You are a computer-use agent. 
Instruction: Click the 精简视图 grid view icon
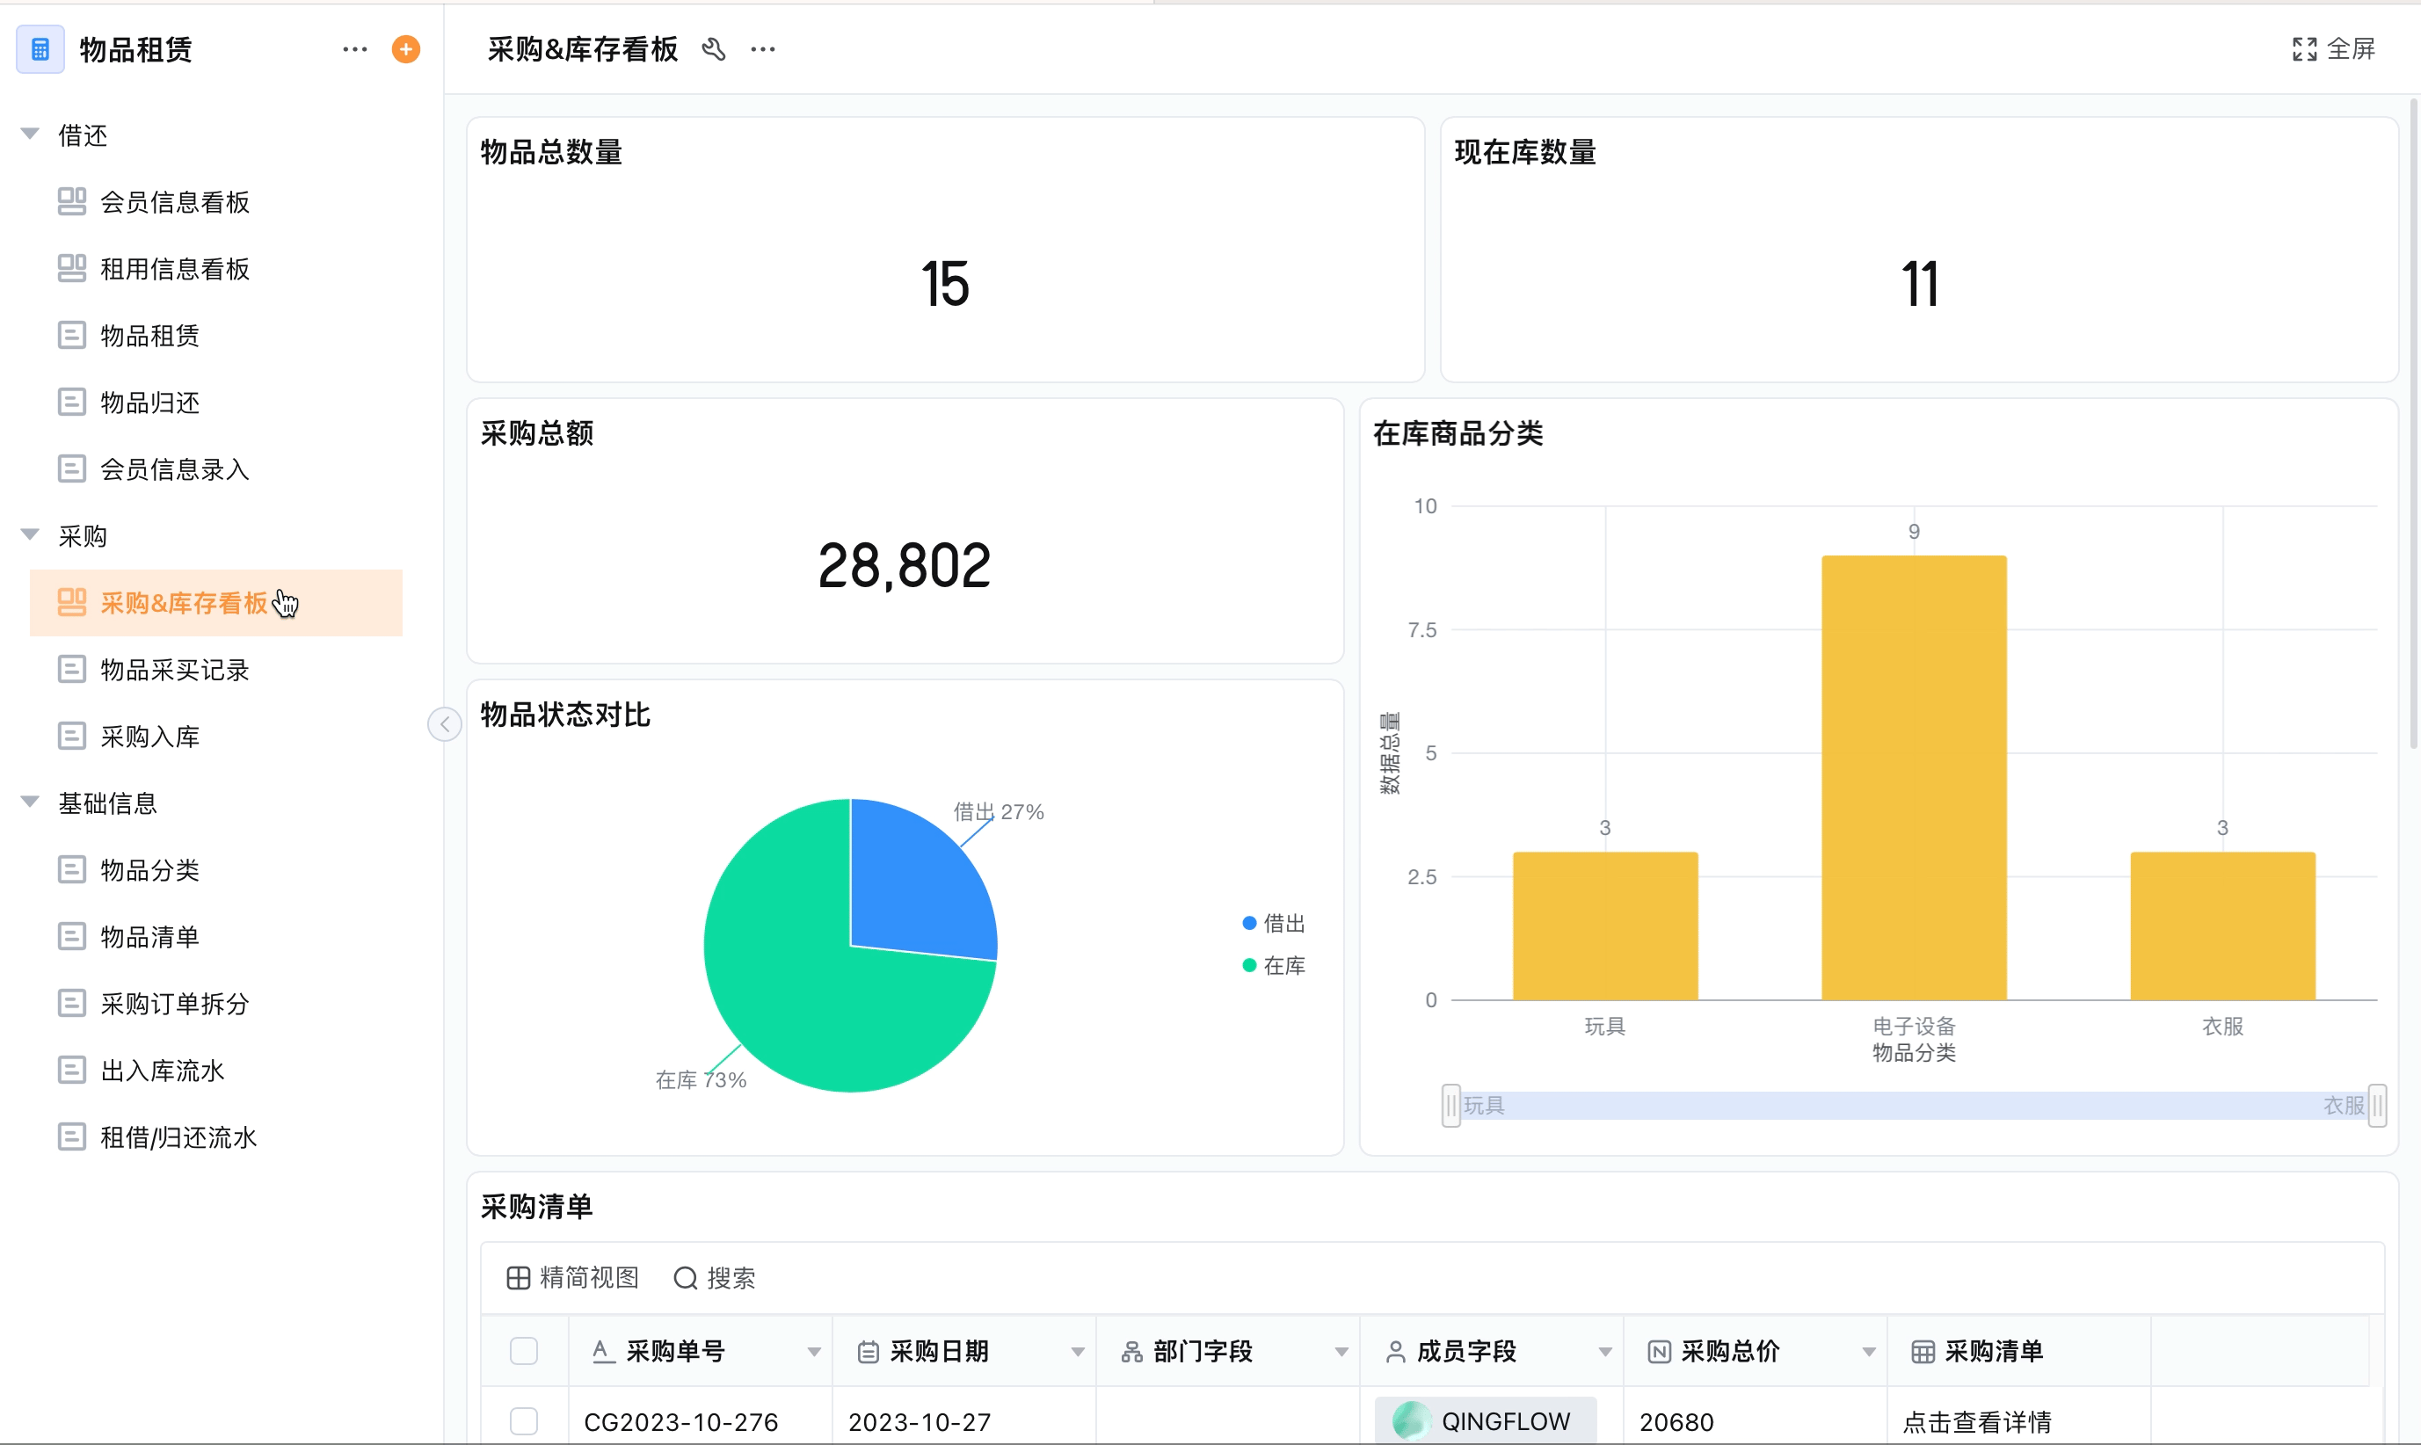tap(518, 1277)
